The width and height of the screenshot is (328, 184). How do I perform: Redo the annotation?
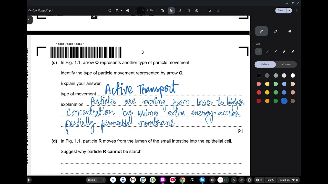[x=218, y=10]
